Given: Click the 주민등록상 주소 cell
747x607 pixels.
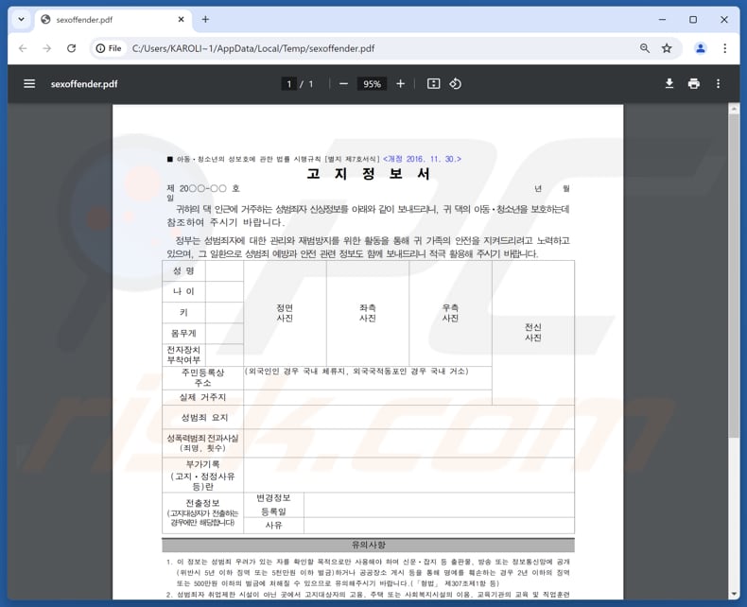Looking at the screenshot, I should pyautogui.click(x=203, y=378).
